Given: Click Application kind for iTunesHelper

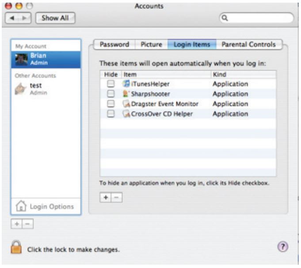Looking at the screenshot, I should [230, 84].
